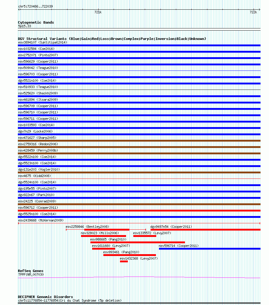Select the 5p15.33 cytogenetic band label
The image size is (269, 305).
pos(24,26)
